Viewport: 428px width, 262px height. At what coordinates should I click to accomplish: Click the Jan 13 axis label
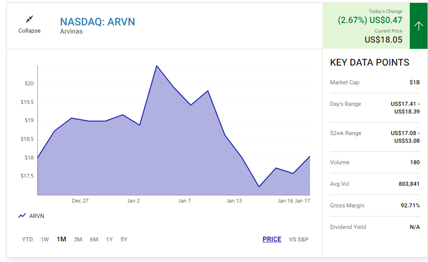click(x=234, y=201)
